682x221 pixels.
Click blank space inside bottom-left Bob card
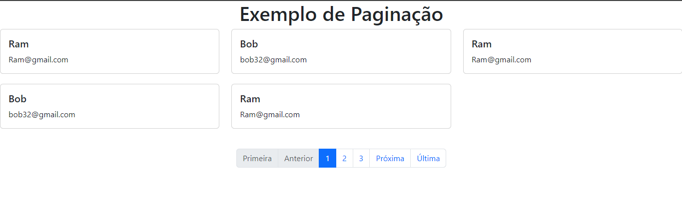tap(150, 106)
